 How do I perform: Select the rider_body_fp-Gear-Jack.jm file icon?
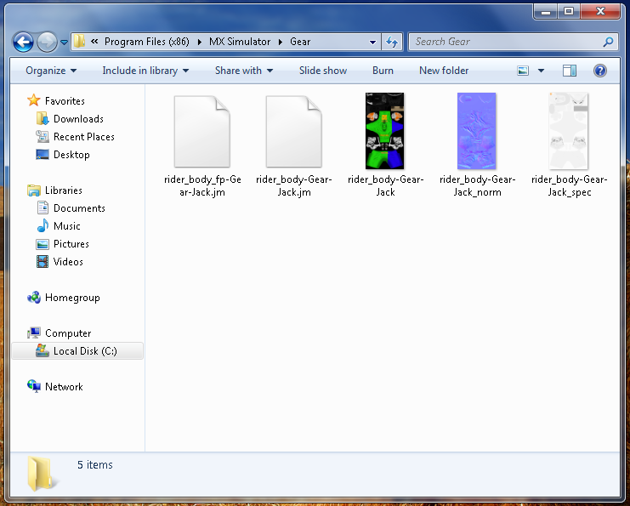click(x=201, y=131)
